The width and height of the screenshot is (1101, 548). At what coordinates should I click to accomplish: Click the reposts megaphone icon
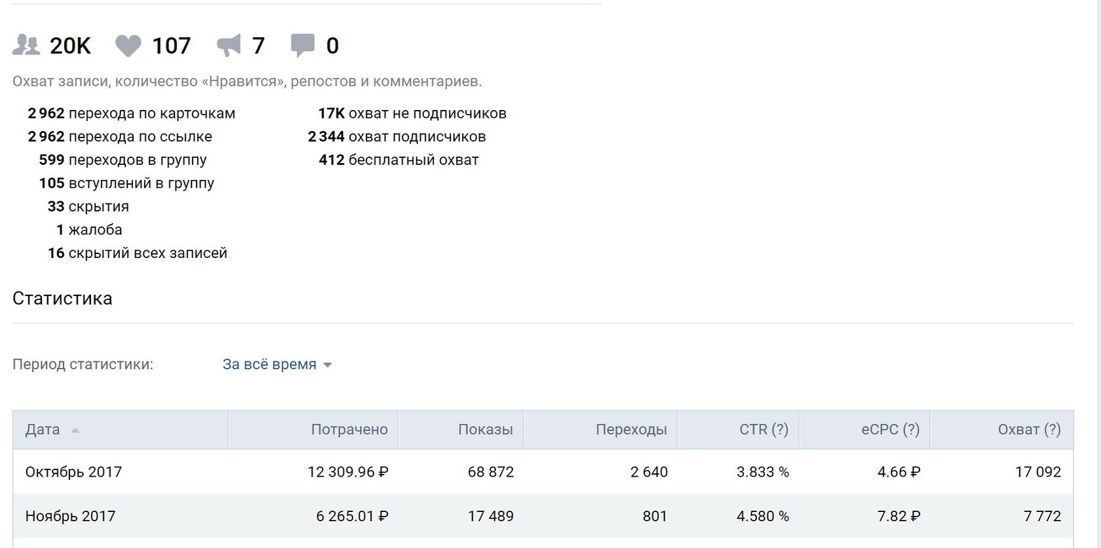(229, 45)
